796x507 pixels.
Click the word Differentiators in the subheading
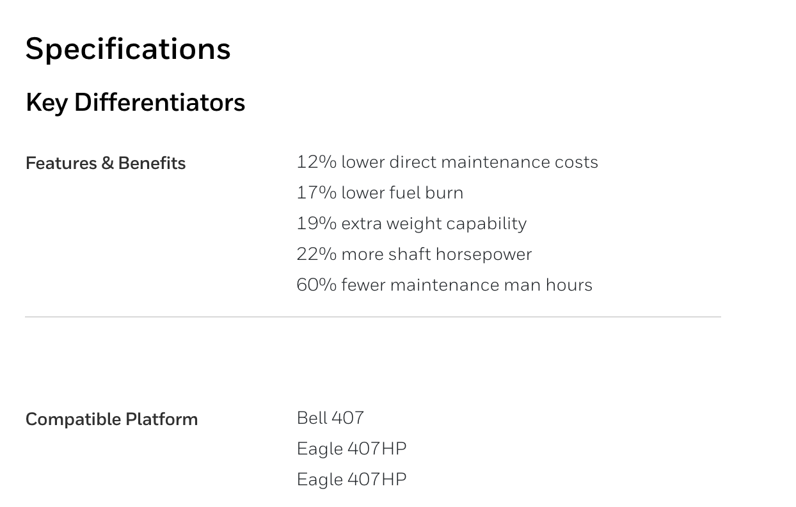(160, 102)
